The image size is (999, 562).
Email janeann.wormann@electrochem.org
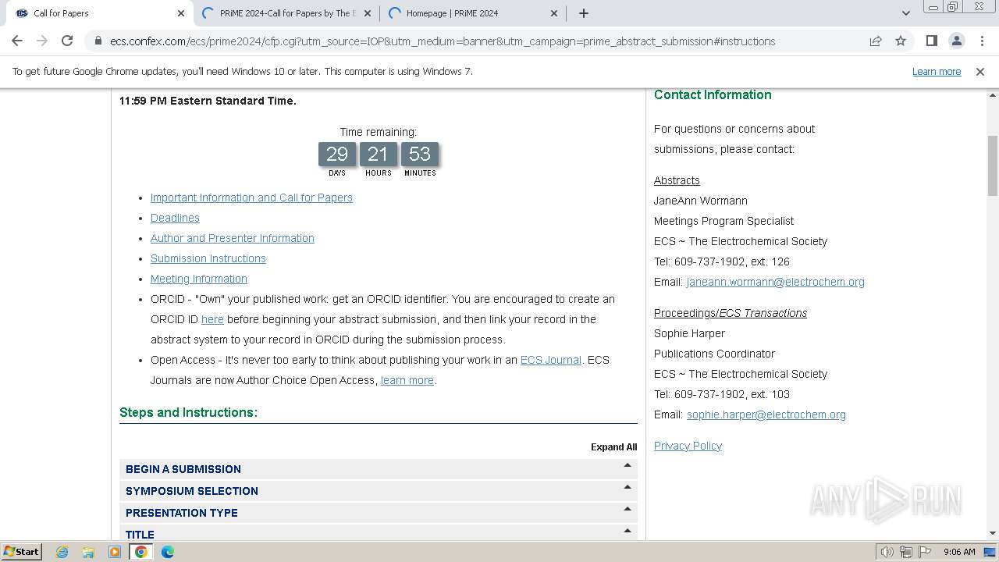point(776,282)
